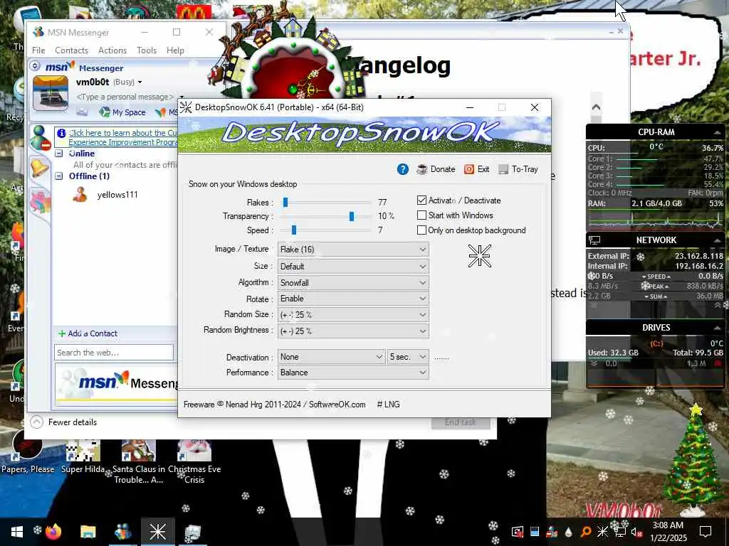The image size is (729, 546).
Task: Click the SoftwareOK.com freeware credit text
Action: [274, 405]
